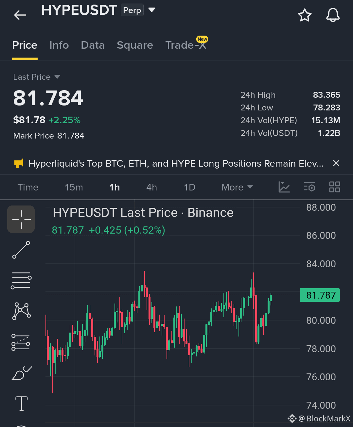Tap the 24h Vol(HYPE) value 15.13M
Image resolution: width=353 pixels, height=427 pixels.
click(326, 120)
